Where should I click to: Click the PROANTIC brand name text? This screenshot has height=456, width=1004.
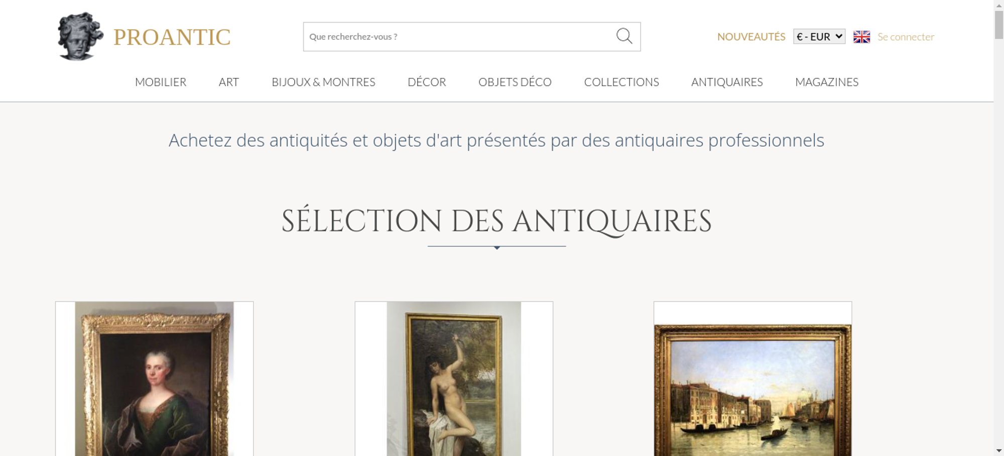click(172, 37)
